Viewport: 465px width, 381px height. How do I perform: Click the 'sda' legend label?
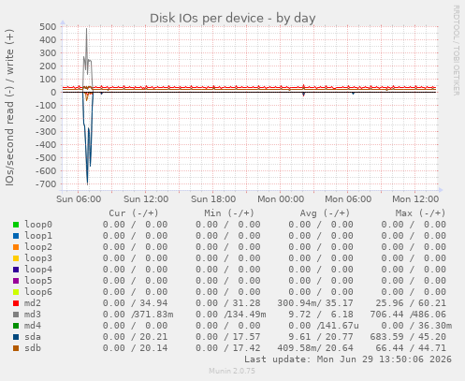pyautogui.click(x=33, y=337)
